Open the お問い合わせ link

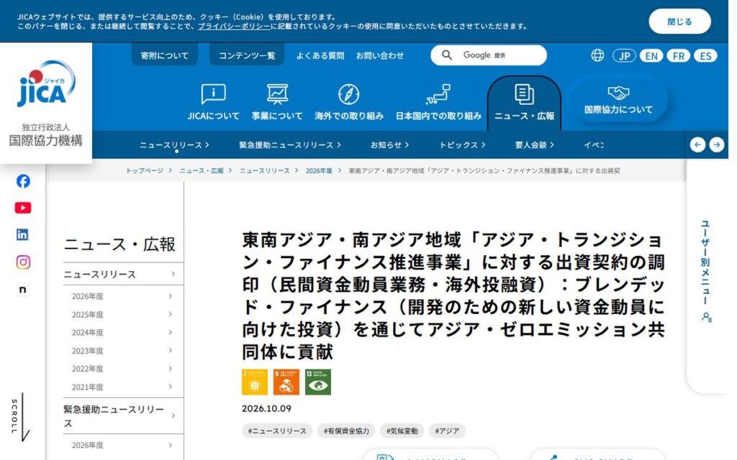pos(380,55)
